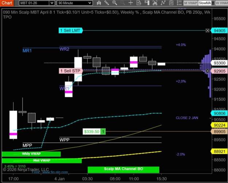228x183 pixels.
Task: Open the data series chart icon
Action: (x=155, y=3)
